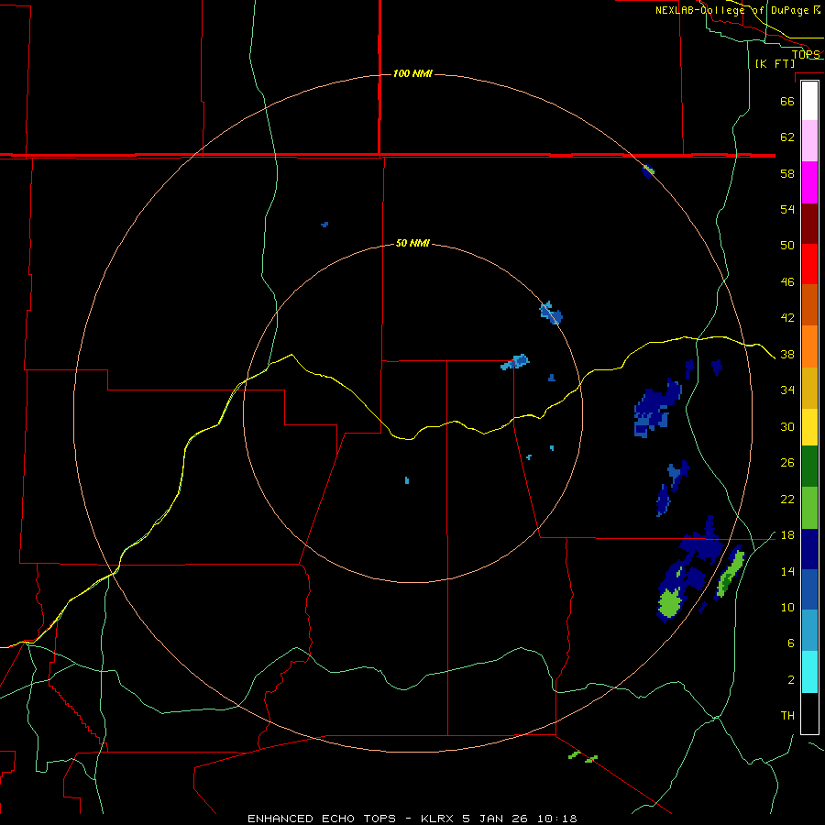Select the bright red legend swatch
Viewport: 825px width, 825px height.
809,264
